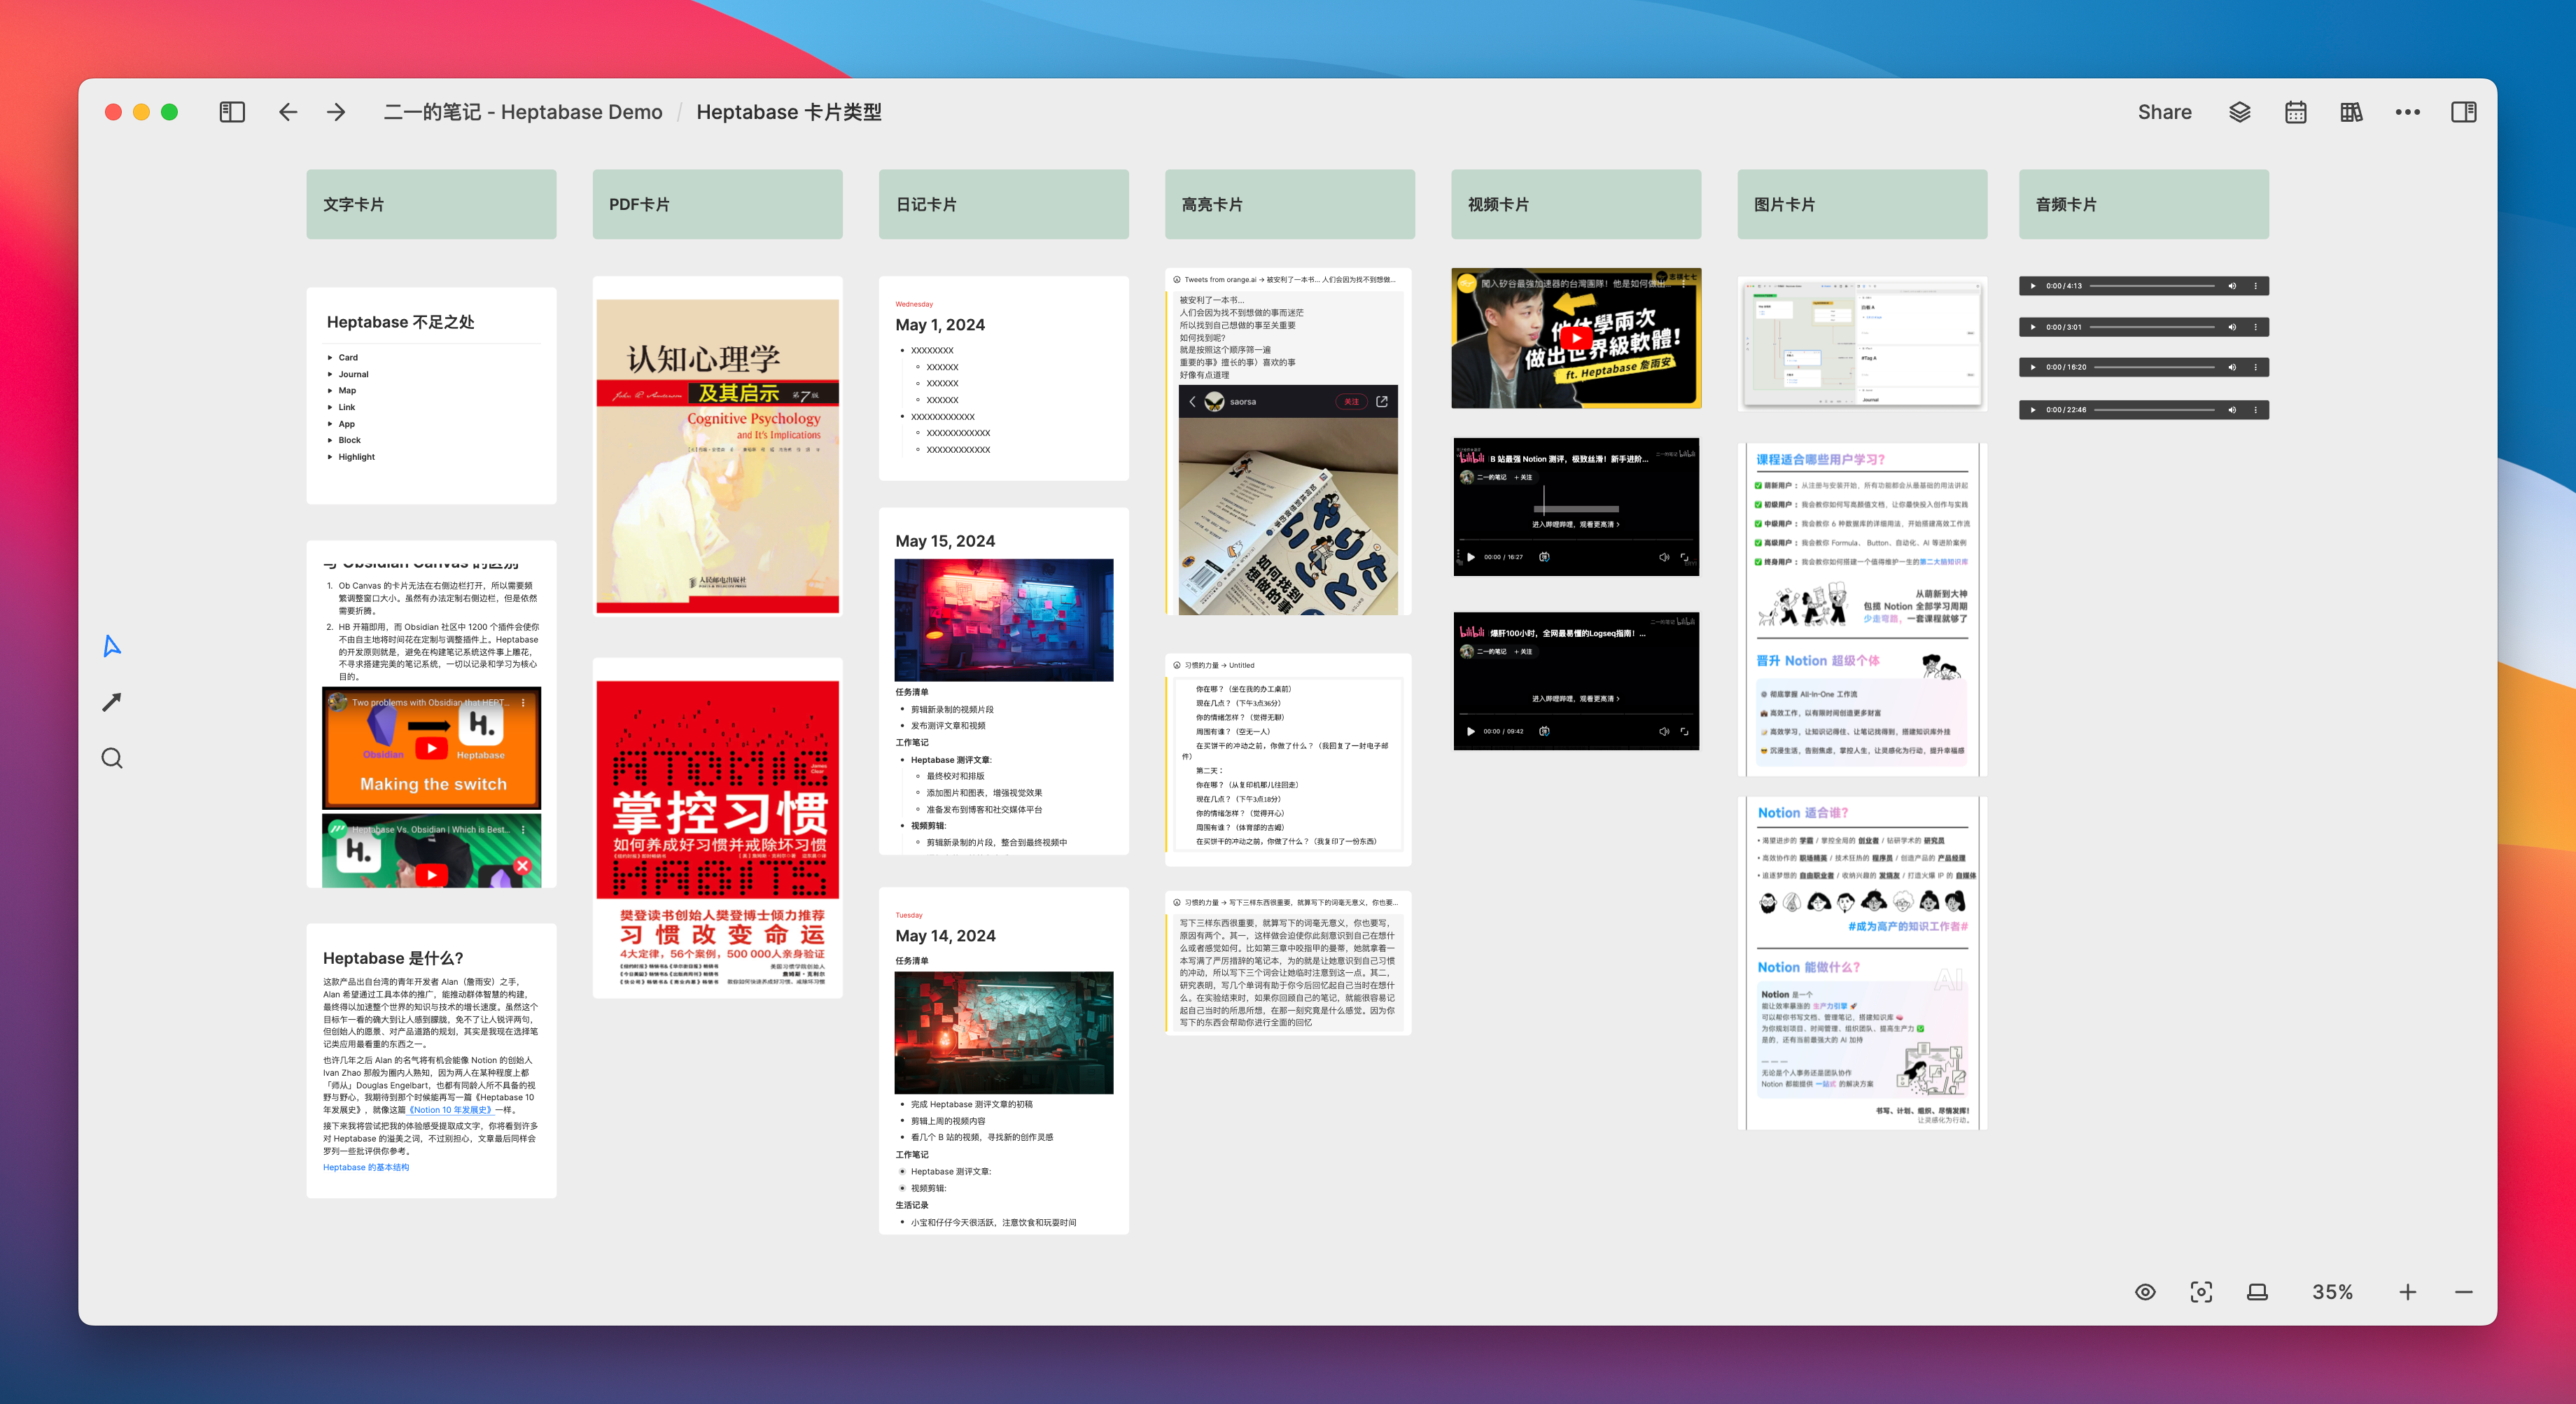This screenshot has width=2576, height=1404.
Task: Open external link icon in saorsa tweet
Action: click(1382, 401)
